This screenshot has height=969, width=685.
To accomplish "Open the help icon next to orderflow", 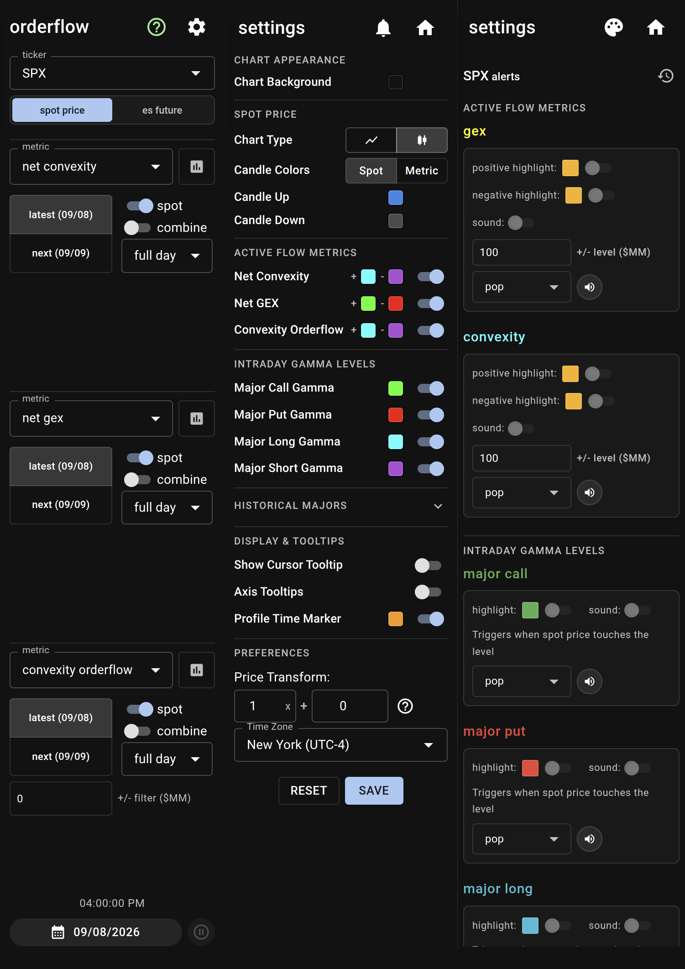I will [157, 27].
